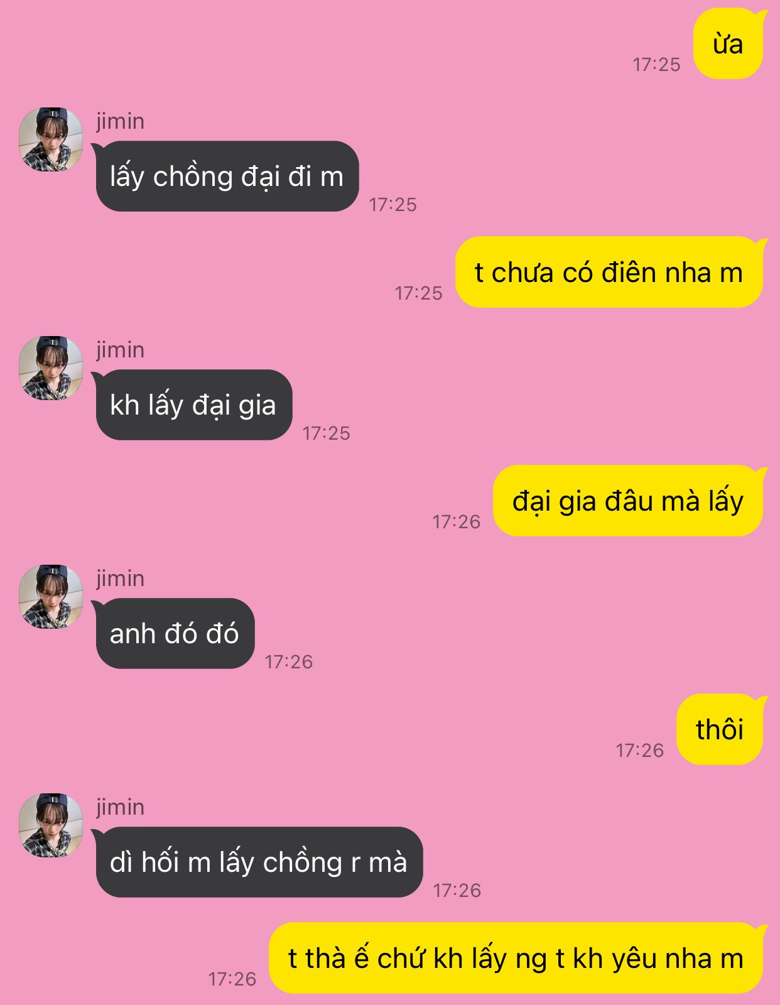Click the jimin name above "lấy chồng đại đi m"
The width and height of the screenshot is (780, 1005).
coord(120,121)
